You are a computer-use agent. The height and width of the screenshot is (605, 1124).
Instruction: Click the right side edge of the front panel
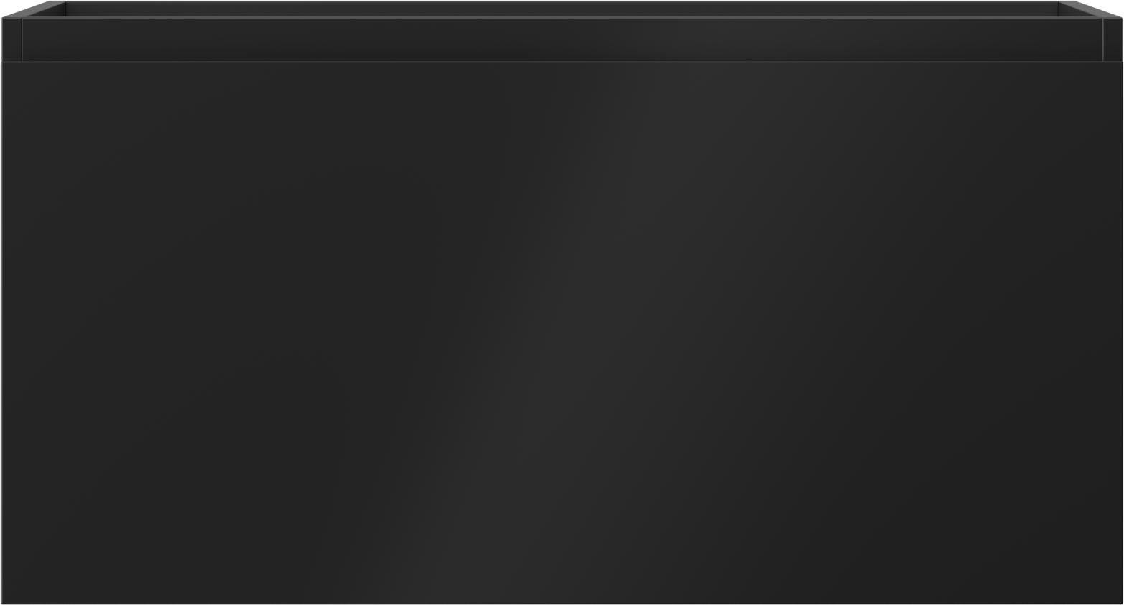(x=1121, y=333)
